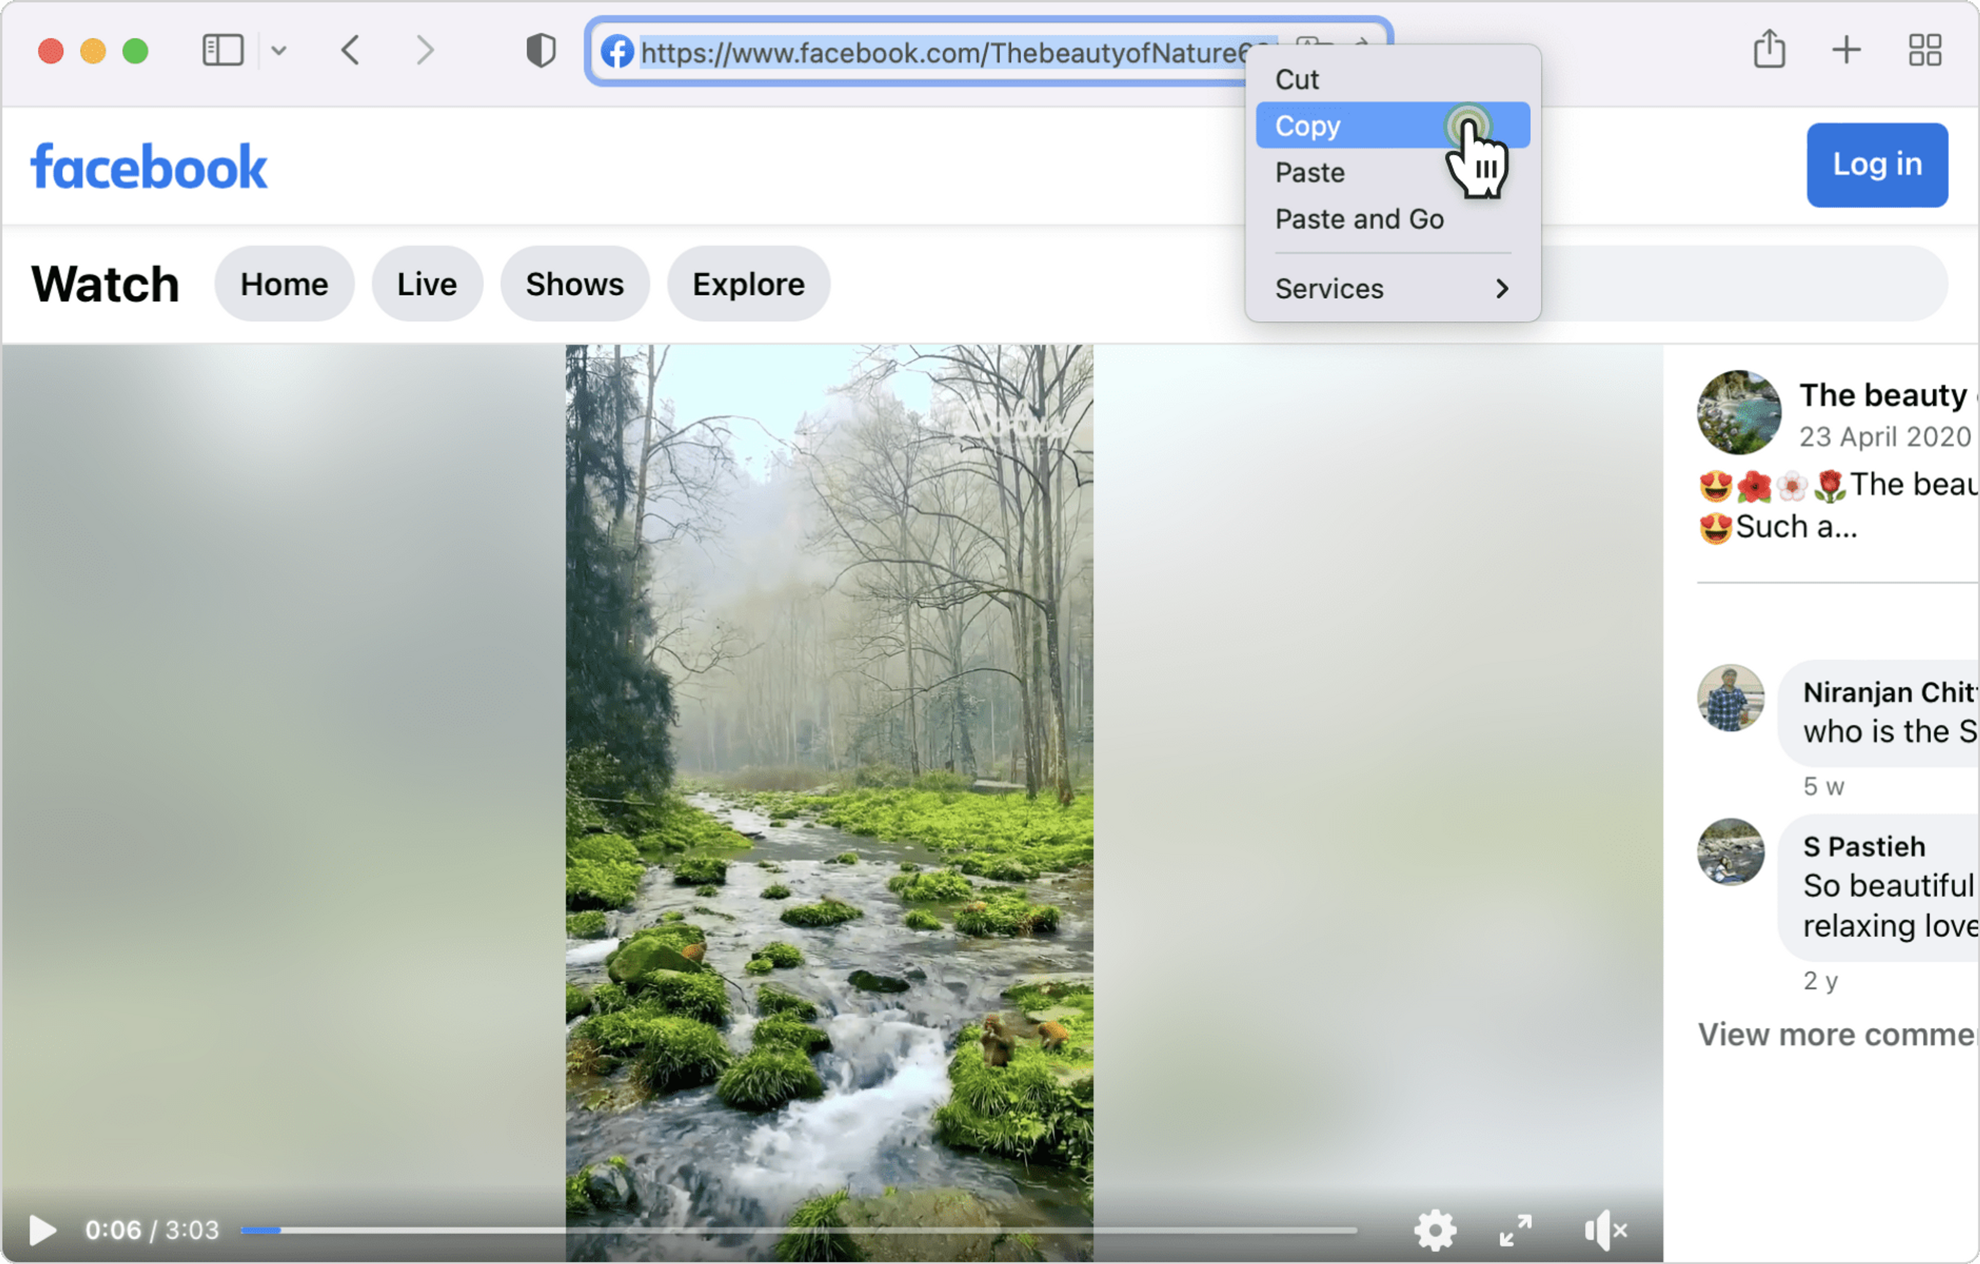
Task: Open video settings gear
Action: (x=1434, y=1230)
